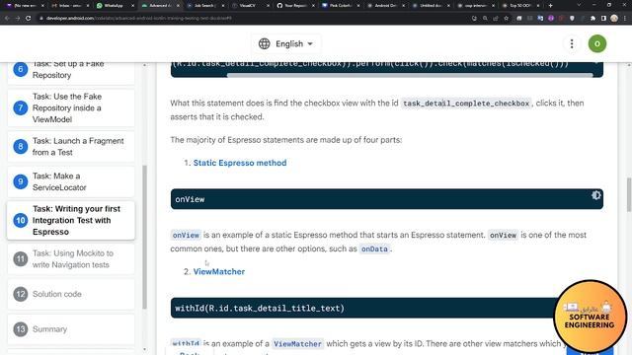Open Task: Use the Fake Repository inside a ViewModel
The height and width of the screenshot is (355, 632).
coord(71,107)
